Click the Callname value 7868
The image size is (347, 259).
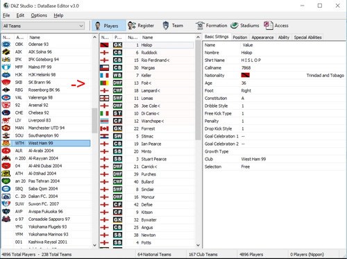pyautogui.click(x=246, y=68)
